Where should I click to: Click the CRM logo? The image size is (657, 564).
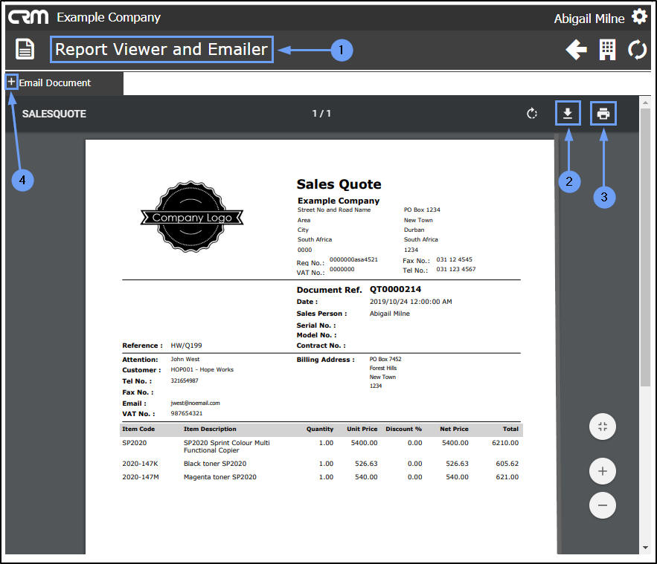pyautogui.click(x=28, y=17)
